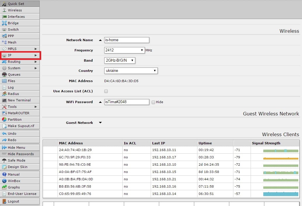Collapse the WiFi Password field arrow
This screenshot has height=206, width=302.
(x=100, y=102)
